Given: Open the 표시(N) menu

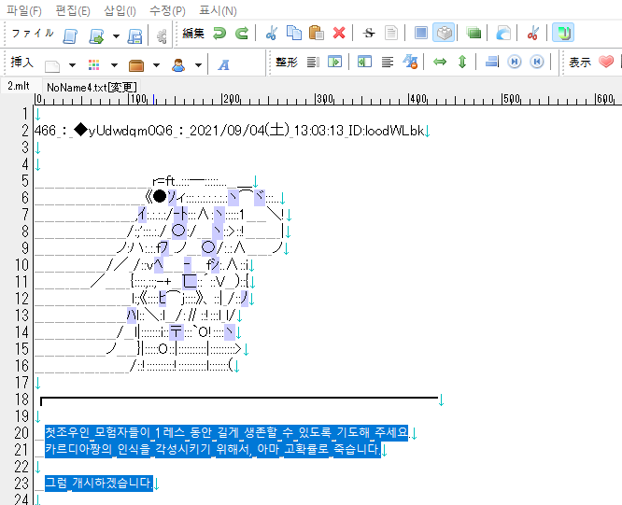Looking at the screenshot, I should (218, 10).
